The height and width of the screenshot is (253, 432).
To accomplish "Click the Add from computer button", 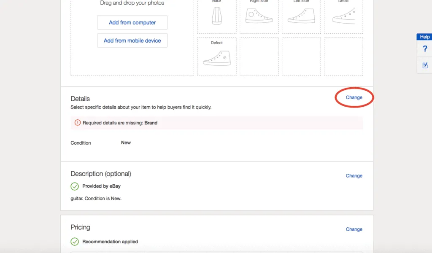I will click(132, 22).
